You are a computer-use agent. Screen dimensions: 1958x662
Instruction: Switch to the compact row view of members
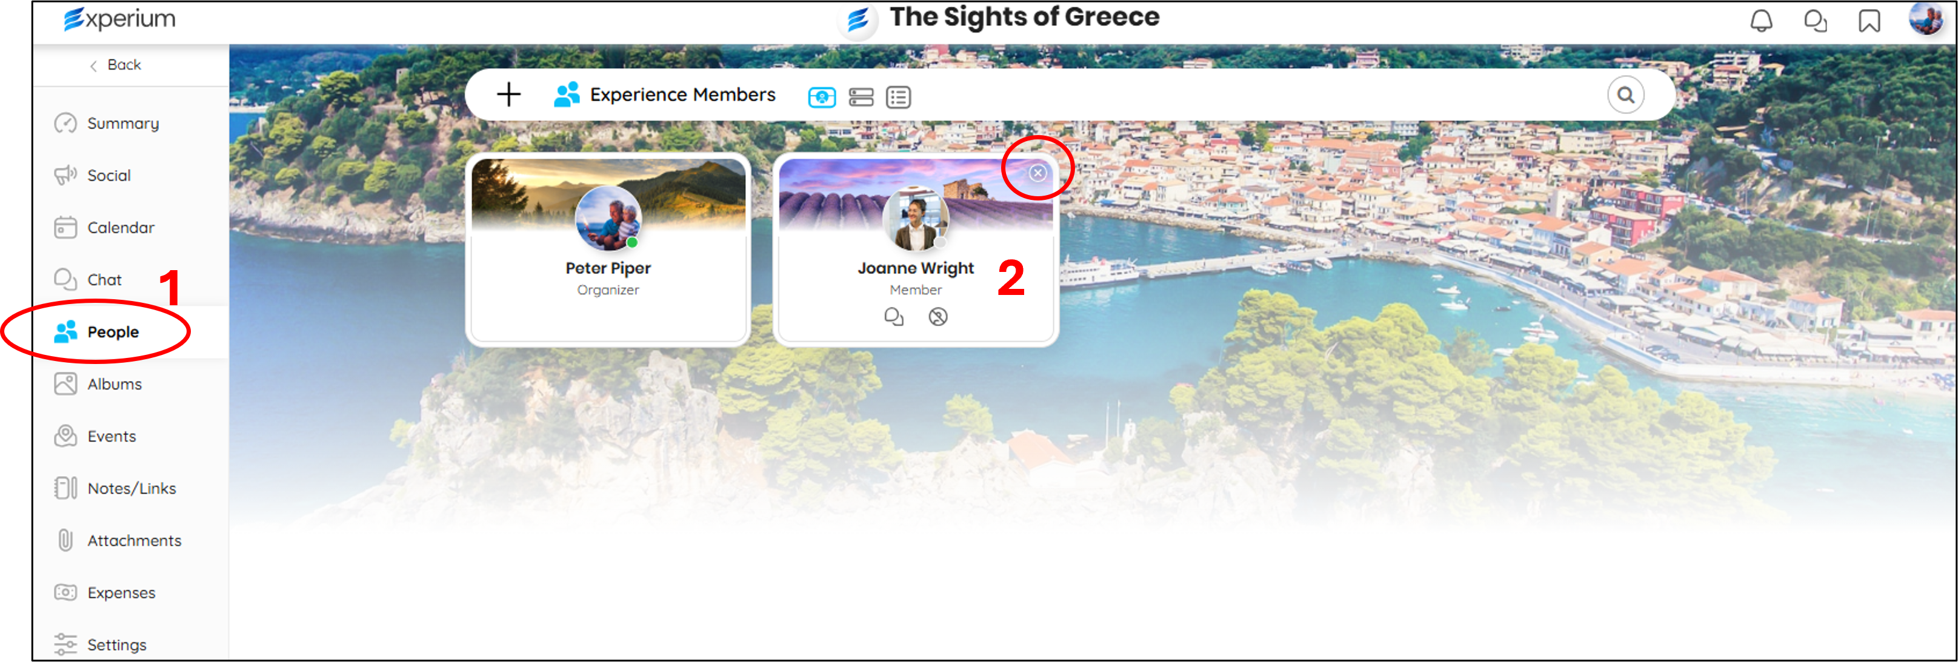coord(861,96)
